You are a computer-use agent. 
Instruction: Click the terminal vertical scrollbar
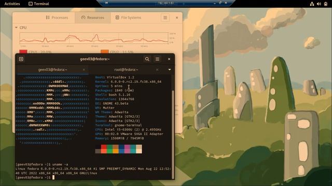pos(173,134)
